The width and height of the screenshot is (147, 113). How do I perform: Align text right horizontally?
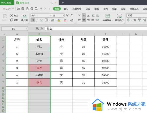(x=88, y=20)
